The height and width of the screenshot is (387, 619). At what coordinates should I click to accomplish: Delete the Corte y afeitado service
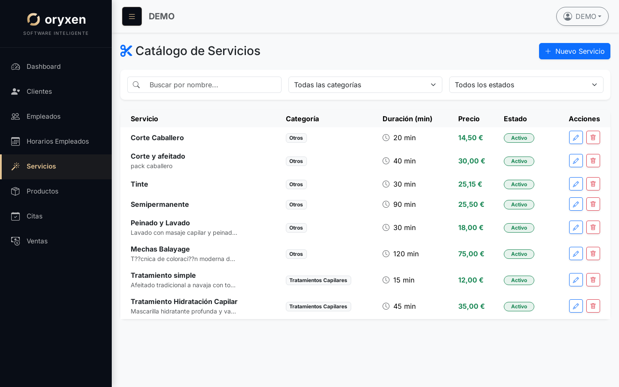593,161
